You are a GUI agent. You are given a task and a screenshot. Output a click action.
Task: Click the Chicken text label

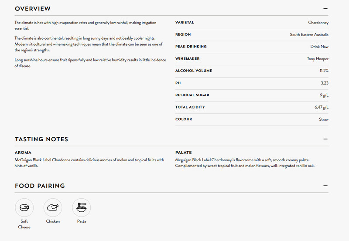53,221
